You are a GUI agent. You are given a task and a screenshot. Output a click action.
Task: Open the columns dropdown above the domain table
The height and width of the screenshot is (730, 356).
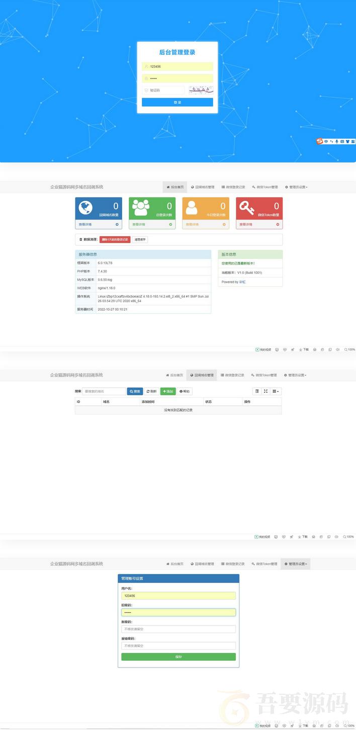coord(276,391)
